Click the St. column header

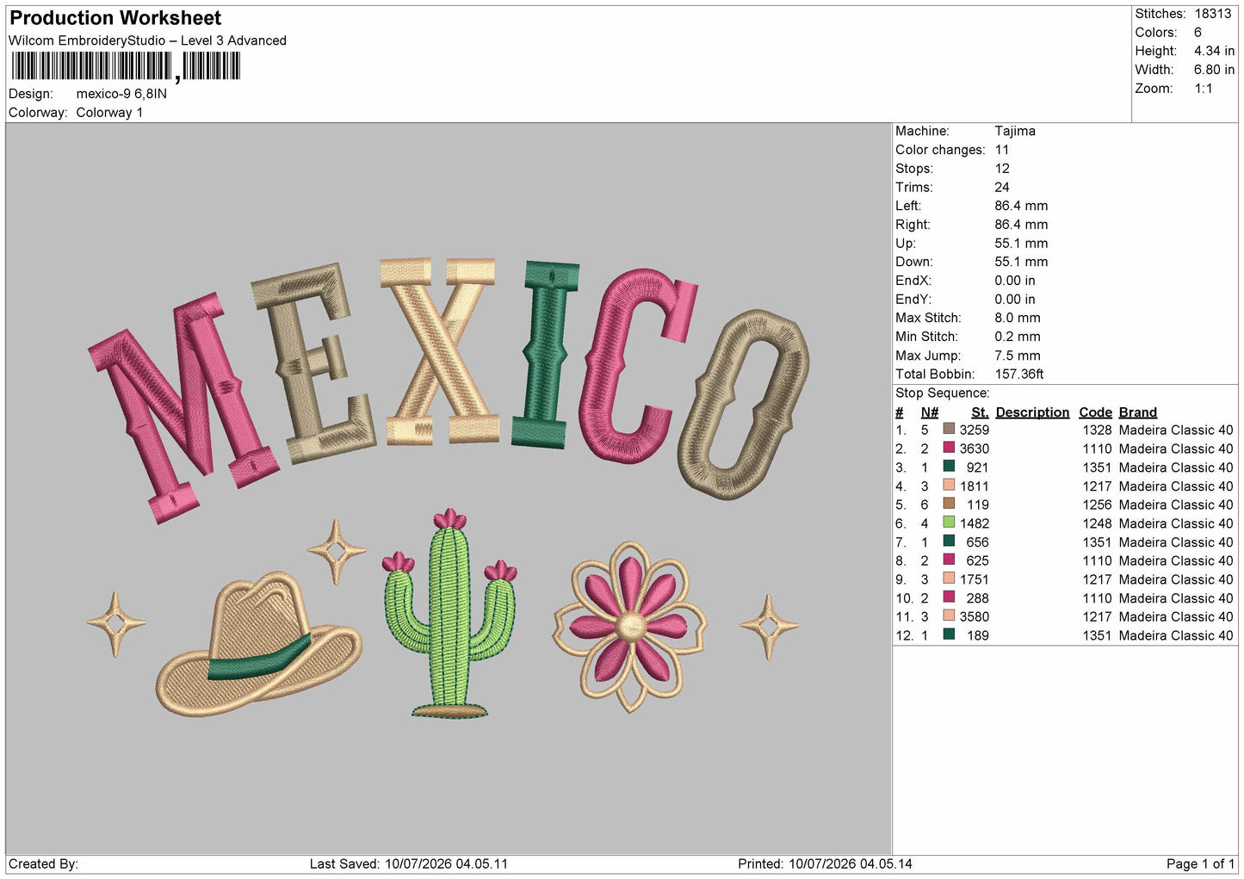(x=980, y=412)
